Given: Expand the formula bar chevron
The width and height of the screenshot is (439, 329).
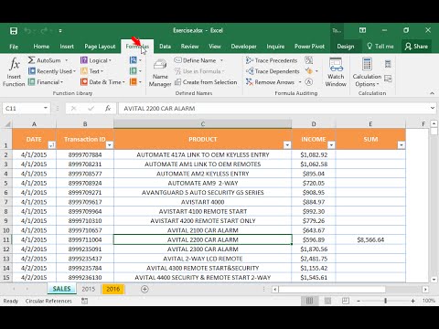Looking at the screenshot, I should pyautogui.click(x=433, y=108).
